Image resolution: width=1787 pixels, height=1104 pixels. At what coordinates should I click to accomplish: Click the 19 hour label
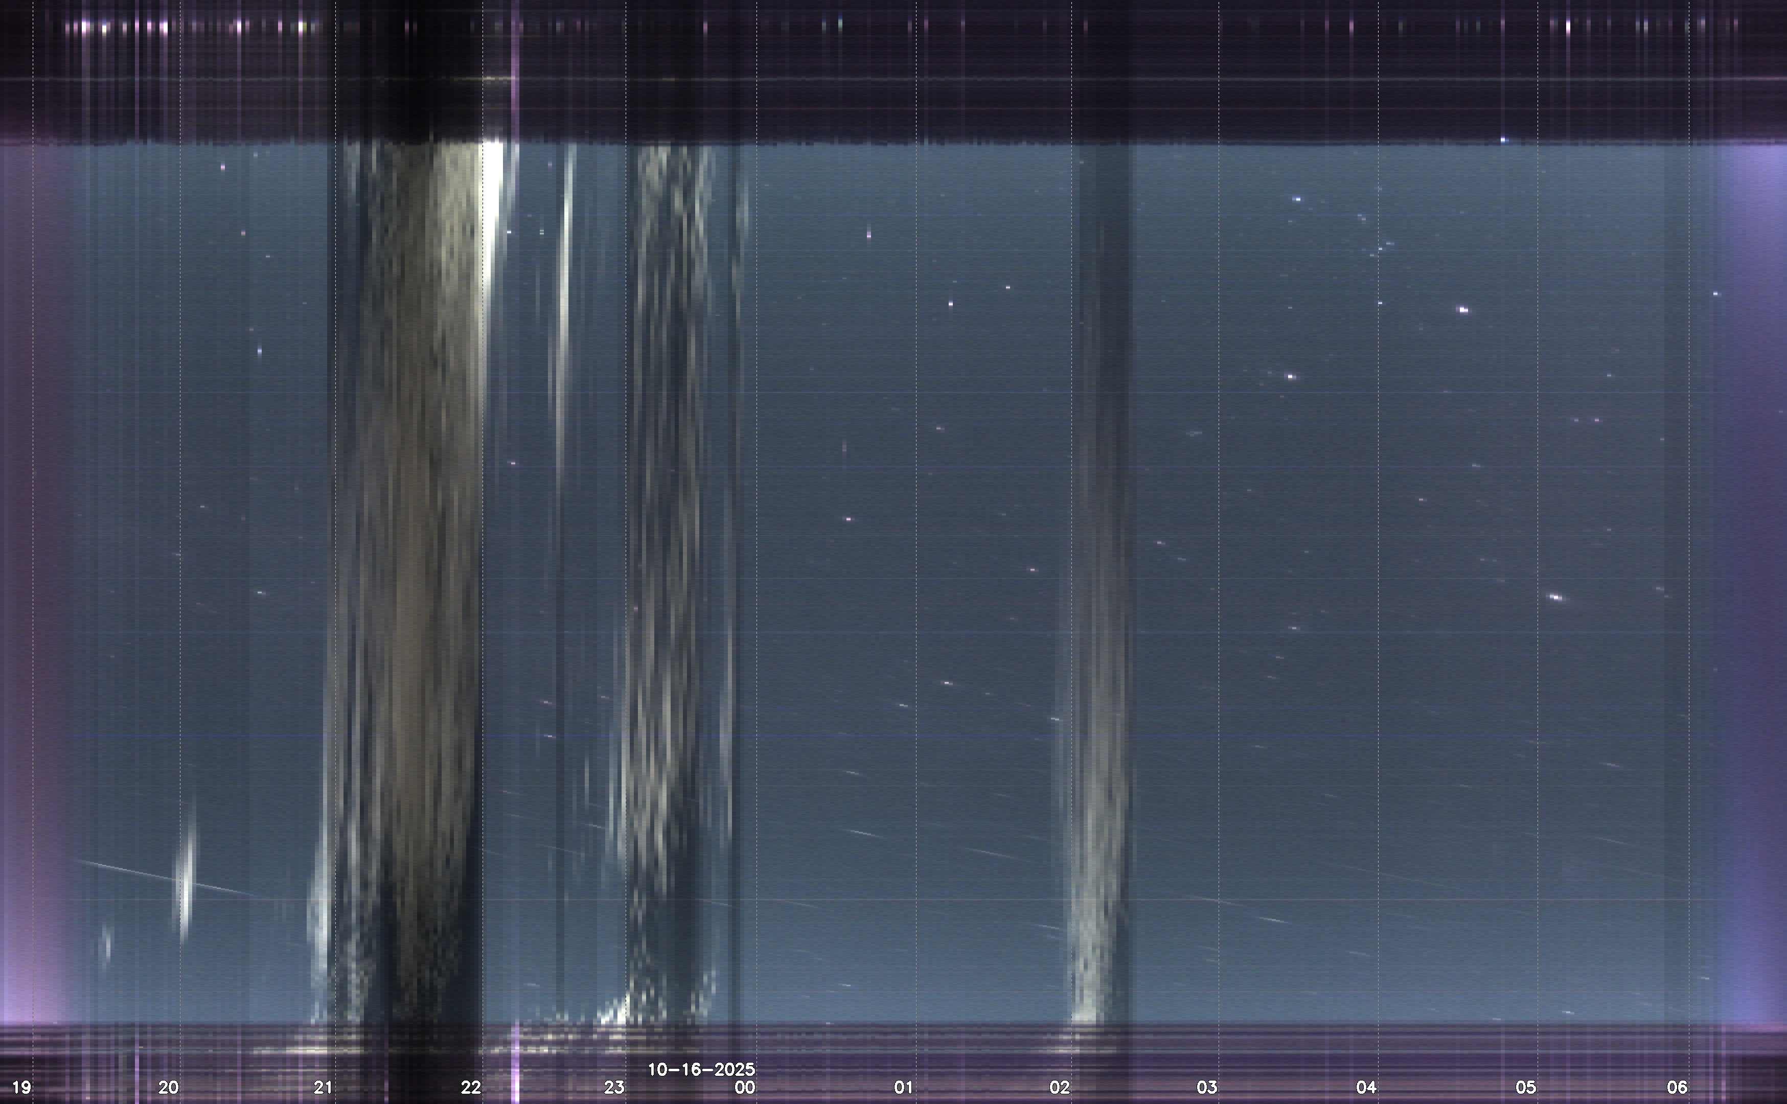[22, 1087]
